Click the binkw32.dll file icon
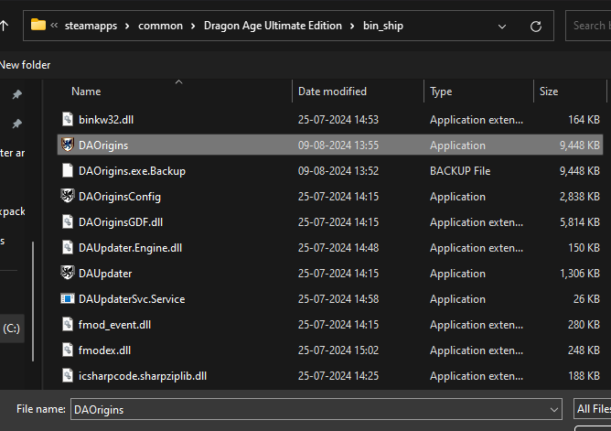This screenshot has width=611, height=431. 68,119
